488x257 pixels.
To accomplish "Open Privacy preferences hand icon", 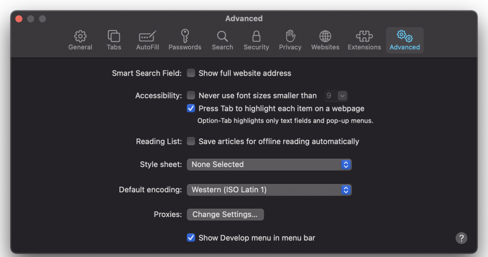I will tap(290, 36).
